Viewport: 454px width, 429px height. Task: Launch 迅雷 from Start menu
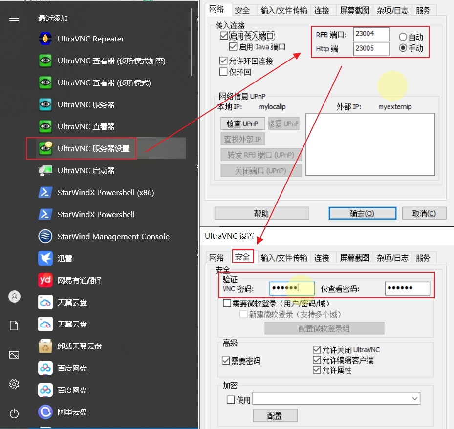65,258
